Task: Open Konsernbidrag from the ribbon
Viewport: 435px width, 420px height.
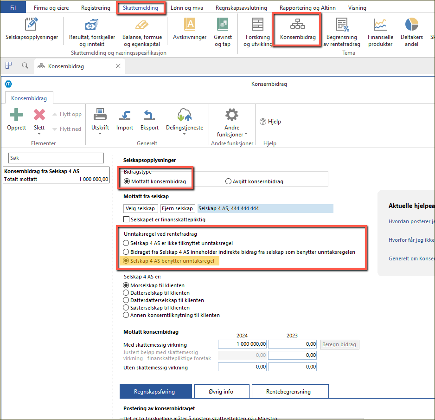Action: point(298,29)
